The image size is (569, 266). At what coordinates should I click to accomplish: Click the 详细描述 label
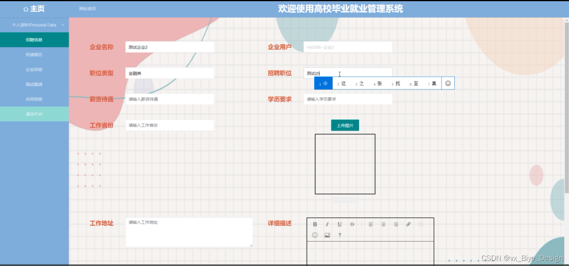click(280, 223)
